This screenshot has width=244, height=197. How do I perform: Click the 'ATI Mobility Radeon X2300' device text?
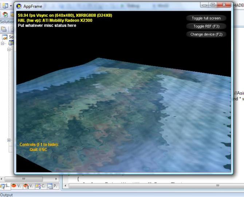(67, 20)
